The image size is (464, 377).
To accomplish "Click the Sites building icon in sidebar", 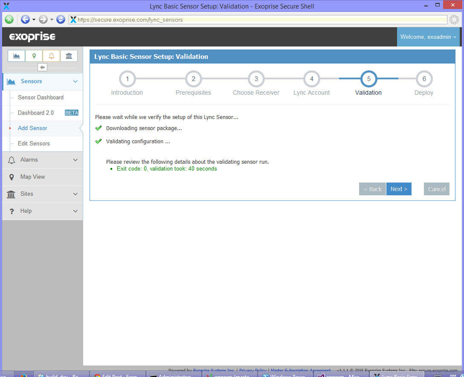I will [x=11, y=194].
